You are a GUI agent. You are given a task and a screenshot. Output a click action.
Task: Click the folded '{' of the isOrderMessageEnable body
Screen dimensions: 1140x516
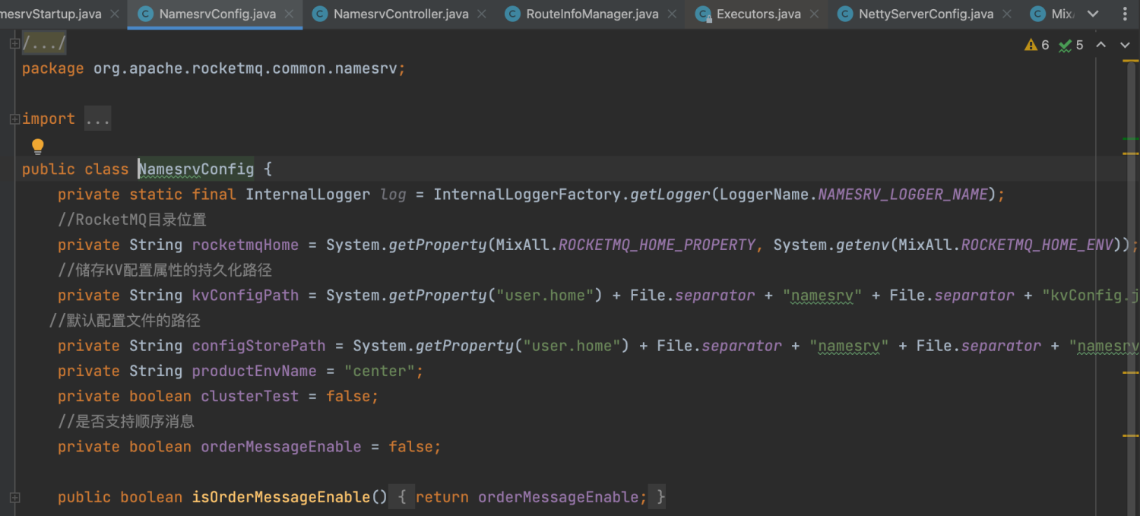point(403,497)
